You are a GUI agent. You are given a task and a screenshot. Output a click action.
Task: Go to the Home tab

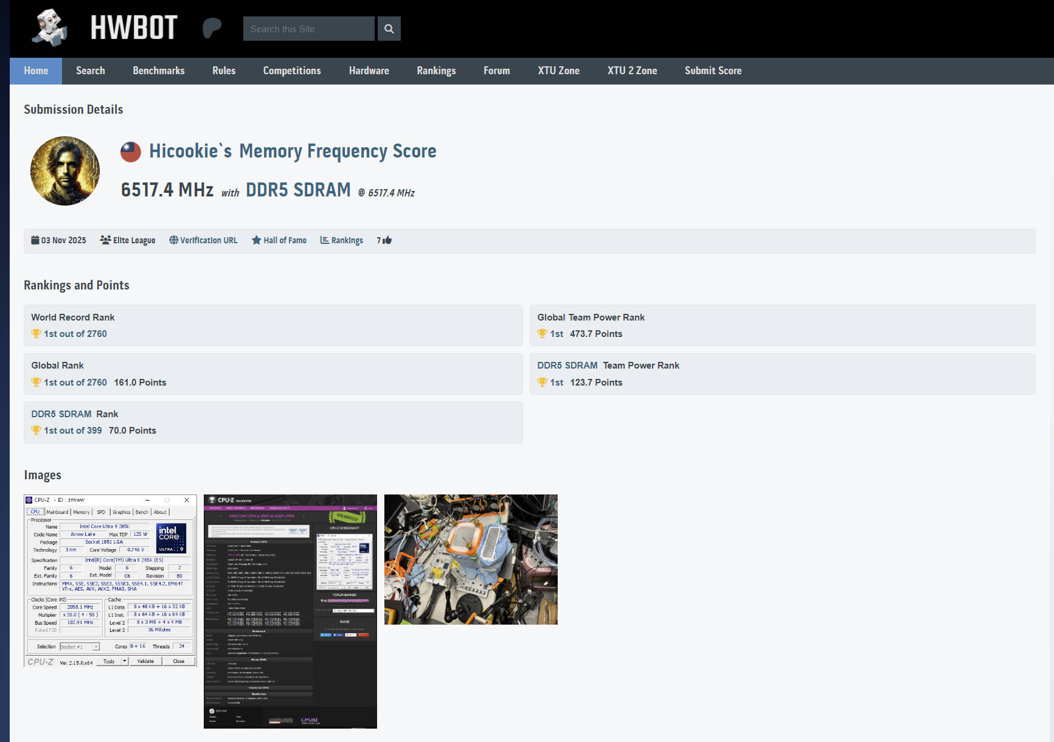36,71
